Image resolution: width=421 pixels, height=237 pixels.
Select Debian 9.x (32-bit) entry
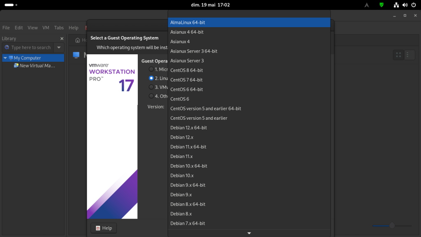tap(249, 195)
